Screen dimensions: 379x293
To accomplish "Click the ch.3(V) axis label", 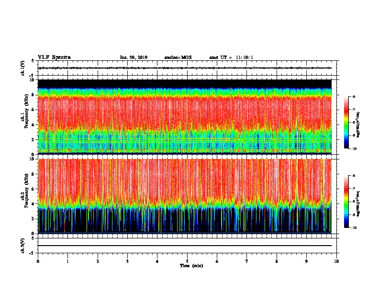I will point(22,246).
